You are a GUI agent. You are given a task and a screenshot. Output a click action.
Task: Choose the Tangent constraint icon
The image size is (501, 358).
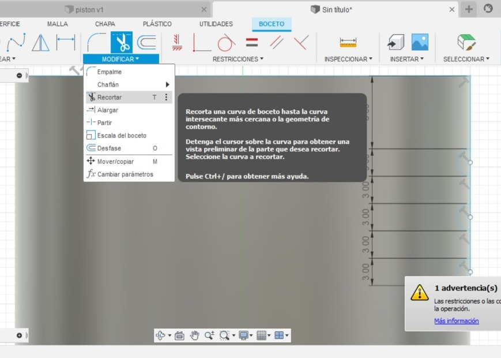[226, 42]
